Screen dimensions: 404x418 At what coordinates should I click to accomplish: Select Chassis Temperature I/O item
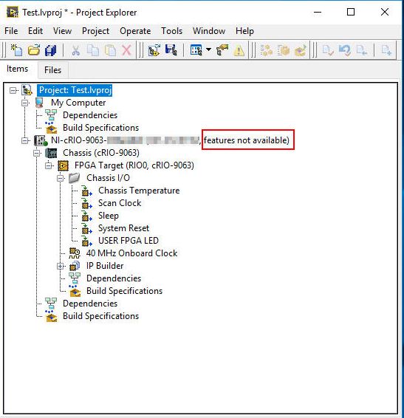click(x=139, y=191)
